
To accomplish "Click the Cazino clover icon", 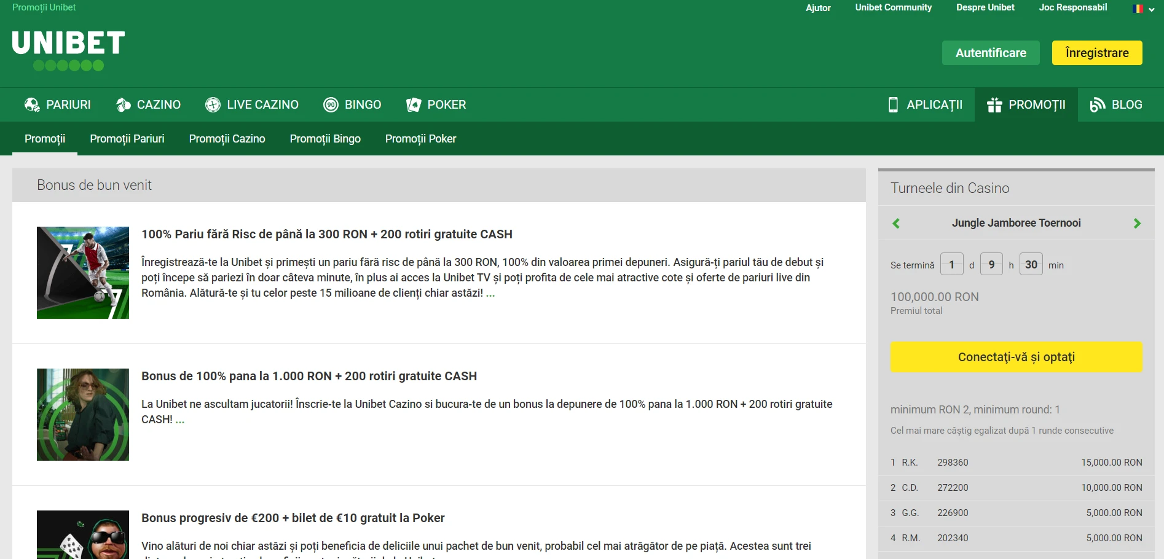I will [123, 104].
